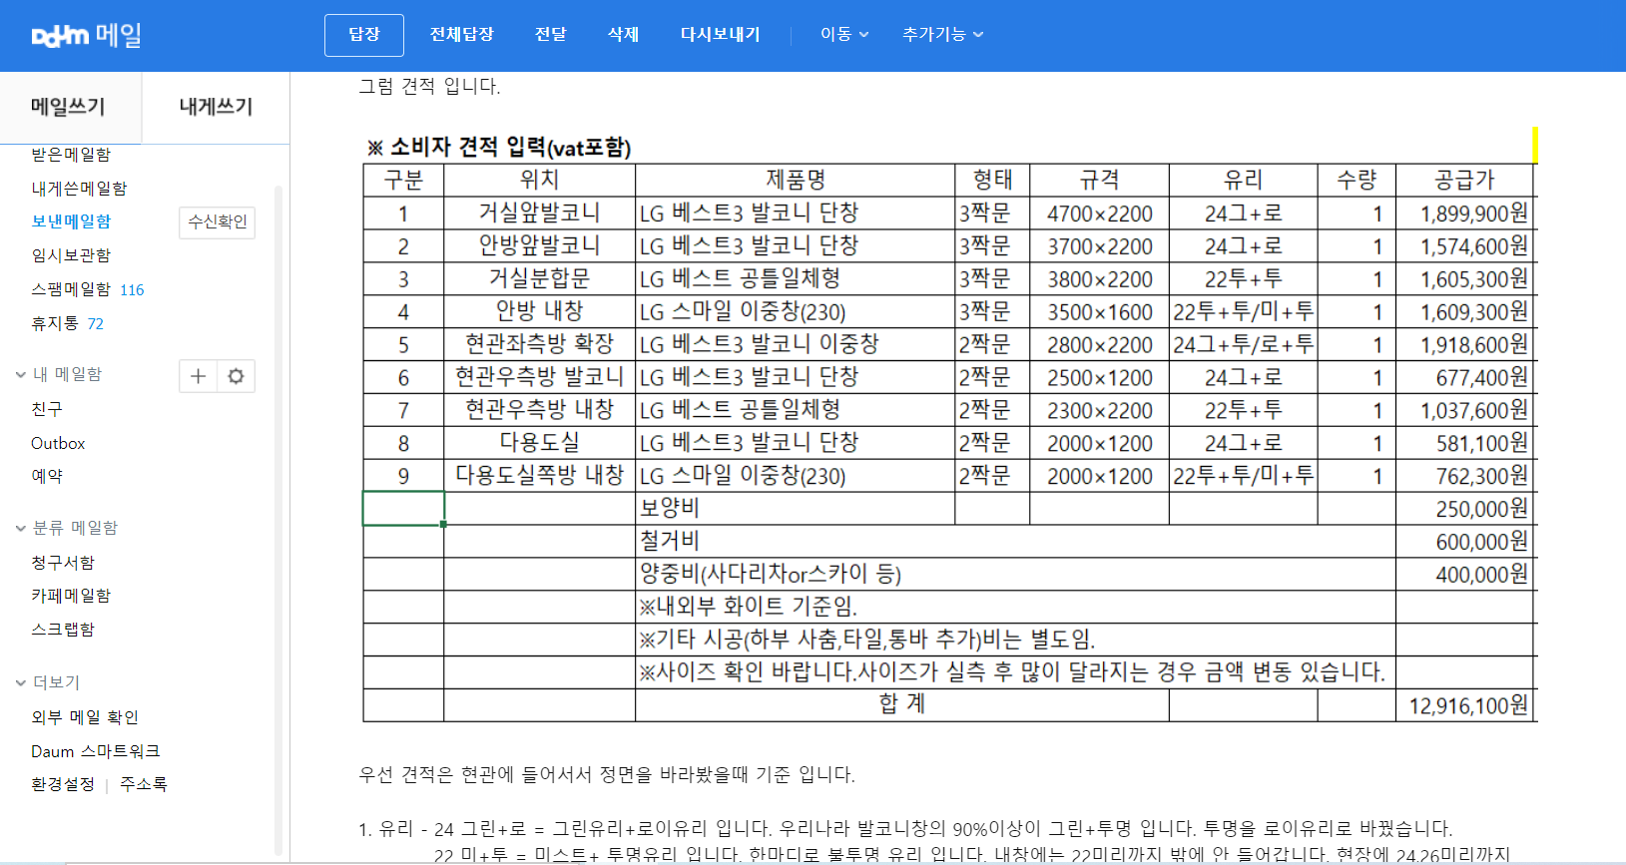
Task: Click 삭제 to delete mail
Action: [x=623, y=35]
